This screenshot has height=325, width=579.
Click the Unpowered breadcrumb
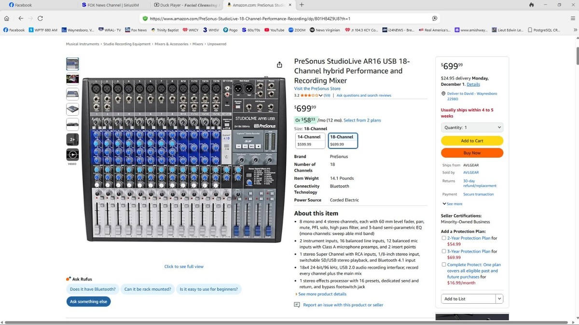[216, 44]
